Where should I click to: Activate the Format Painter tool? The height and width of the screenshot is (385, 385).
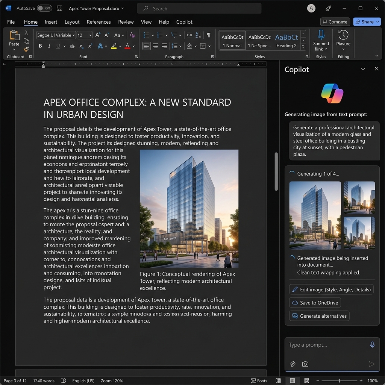click(26, 50)
